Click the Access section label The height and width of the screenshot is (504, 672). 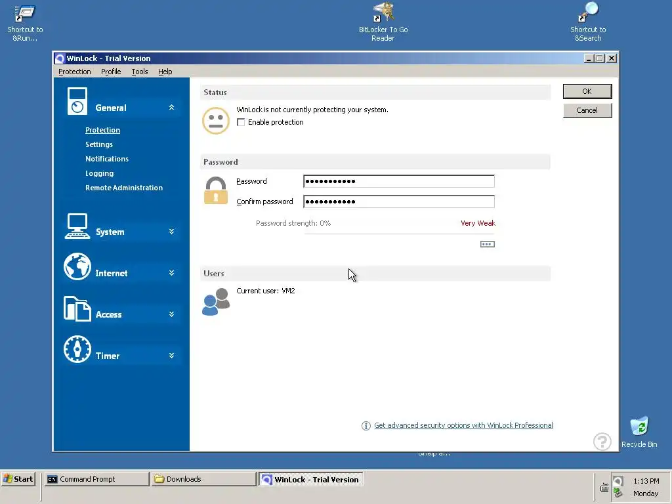coord(108,314)
